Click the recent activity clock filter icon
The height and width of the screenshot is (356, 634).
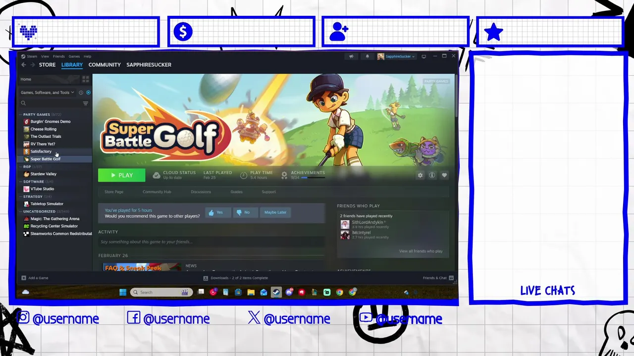[x=81, y=92]
